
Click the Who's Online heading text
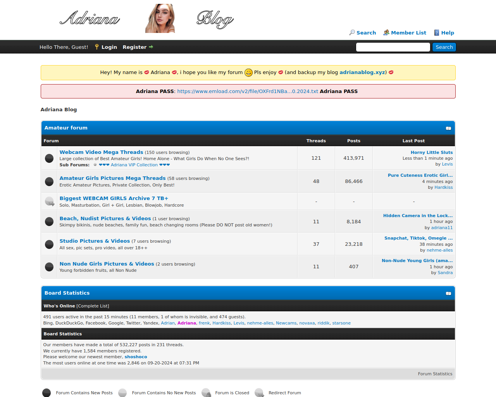coord(59,306)
